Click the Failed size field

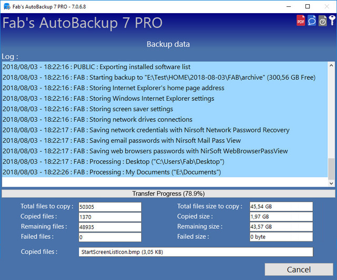pos(281,237)
